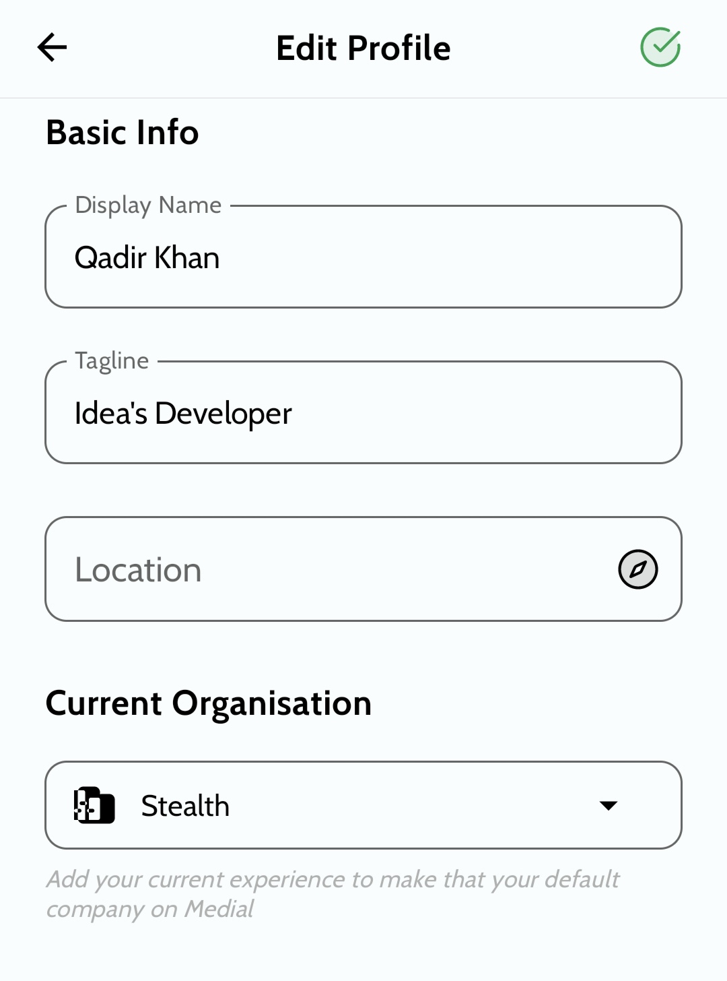Screen dimensions: 727x981
Task: Click the Display Name floating label
Action: [x=148, y=205]
